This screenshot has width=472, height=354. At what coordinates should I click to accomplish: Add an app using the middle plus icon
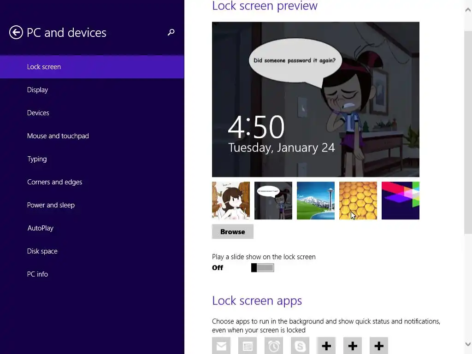tap(353, 346)
